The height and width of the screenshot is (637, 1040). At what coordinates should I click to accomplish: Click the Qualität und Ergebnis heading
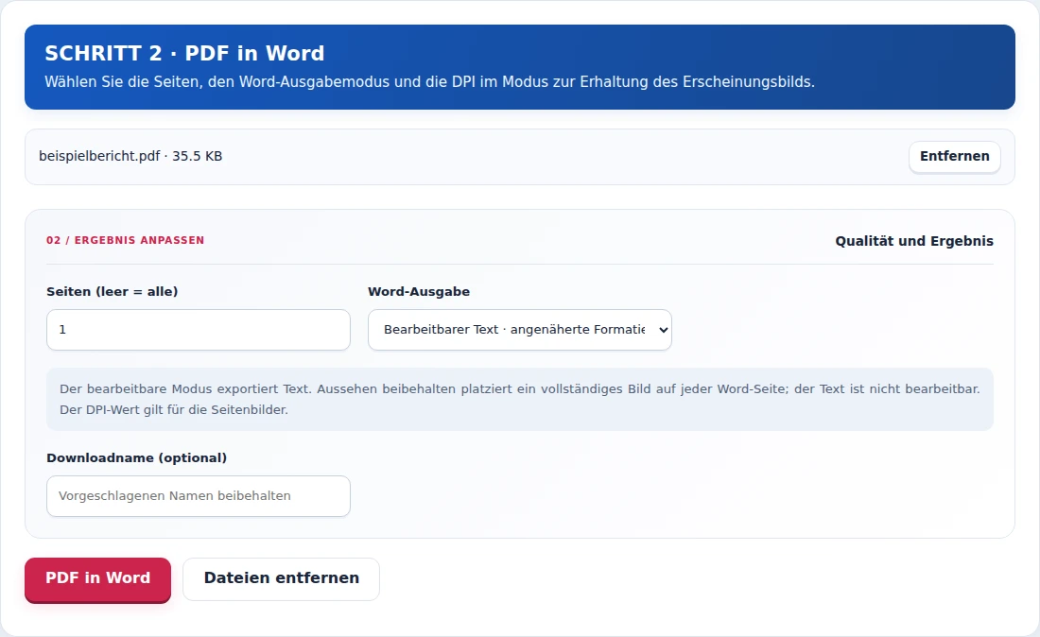pos(914,241)
